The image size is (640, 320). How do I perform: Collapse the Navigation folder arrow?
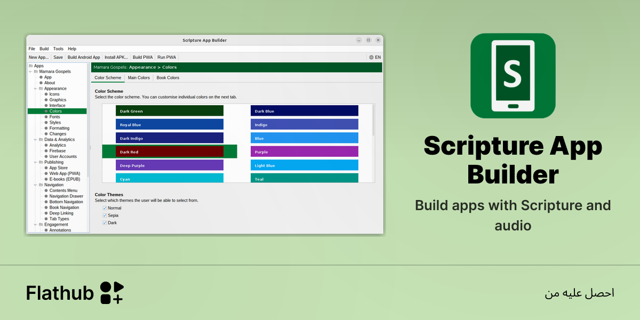pyautogui.click(x=36, y=185)
